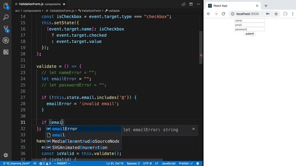Click the unsaved dot on the ValidationForm.js tab
Image resolution: width=296 pixels, height=166 pixels.
pyautogui.click(x=64, y=4)
